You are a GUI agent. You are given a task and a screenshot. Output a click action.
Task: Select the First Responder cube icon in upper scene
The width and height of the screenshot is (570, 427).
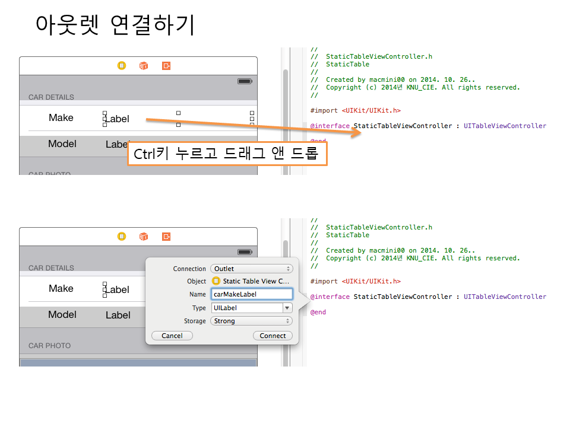pyautogui.click(x=144, y=66)
